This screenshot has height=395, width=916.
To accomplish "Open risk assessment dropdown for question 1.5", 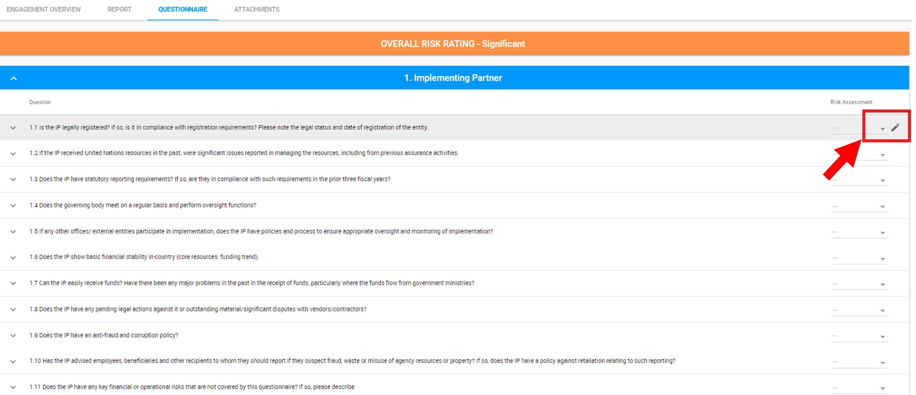I will click(859, 232).
